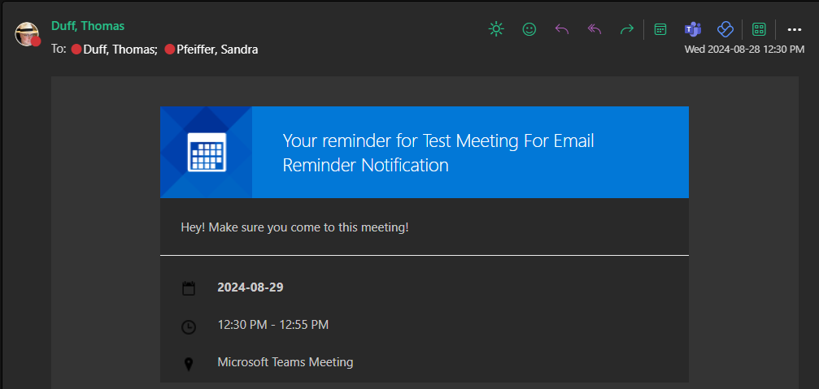Viewport: 819px width, 389px height.
Task: Click sender name Duff, Thomas in header
Action: pos(88,26)
